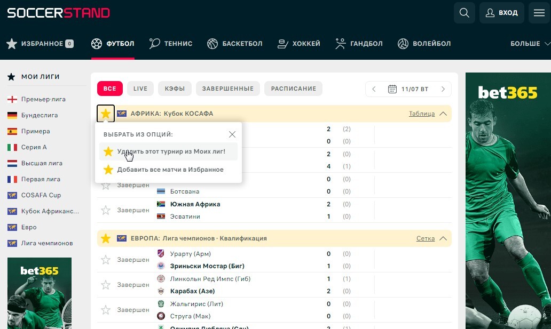Open the Таблица standings link
The image size is (551, 329).
click(x=421, y=114)
